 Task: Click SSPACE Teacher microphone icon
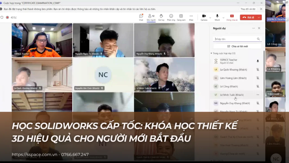click(x=258, y=61)
